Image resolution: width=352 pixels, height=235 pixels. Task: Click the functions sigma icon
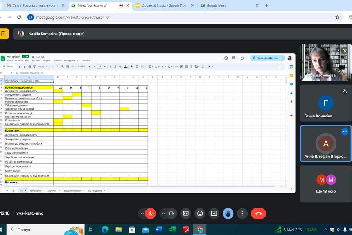click(x=203, y=67)
